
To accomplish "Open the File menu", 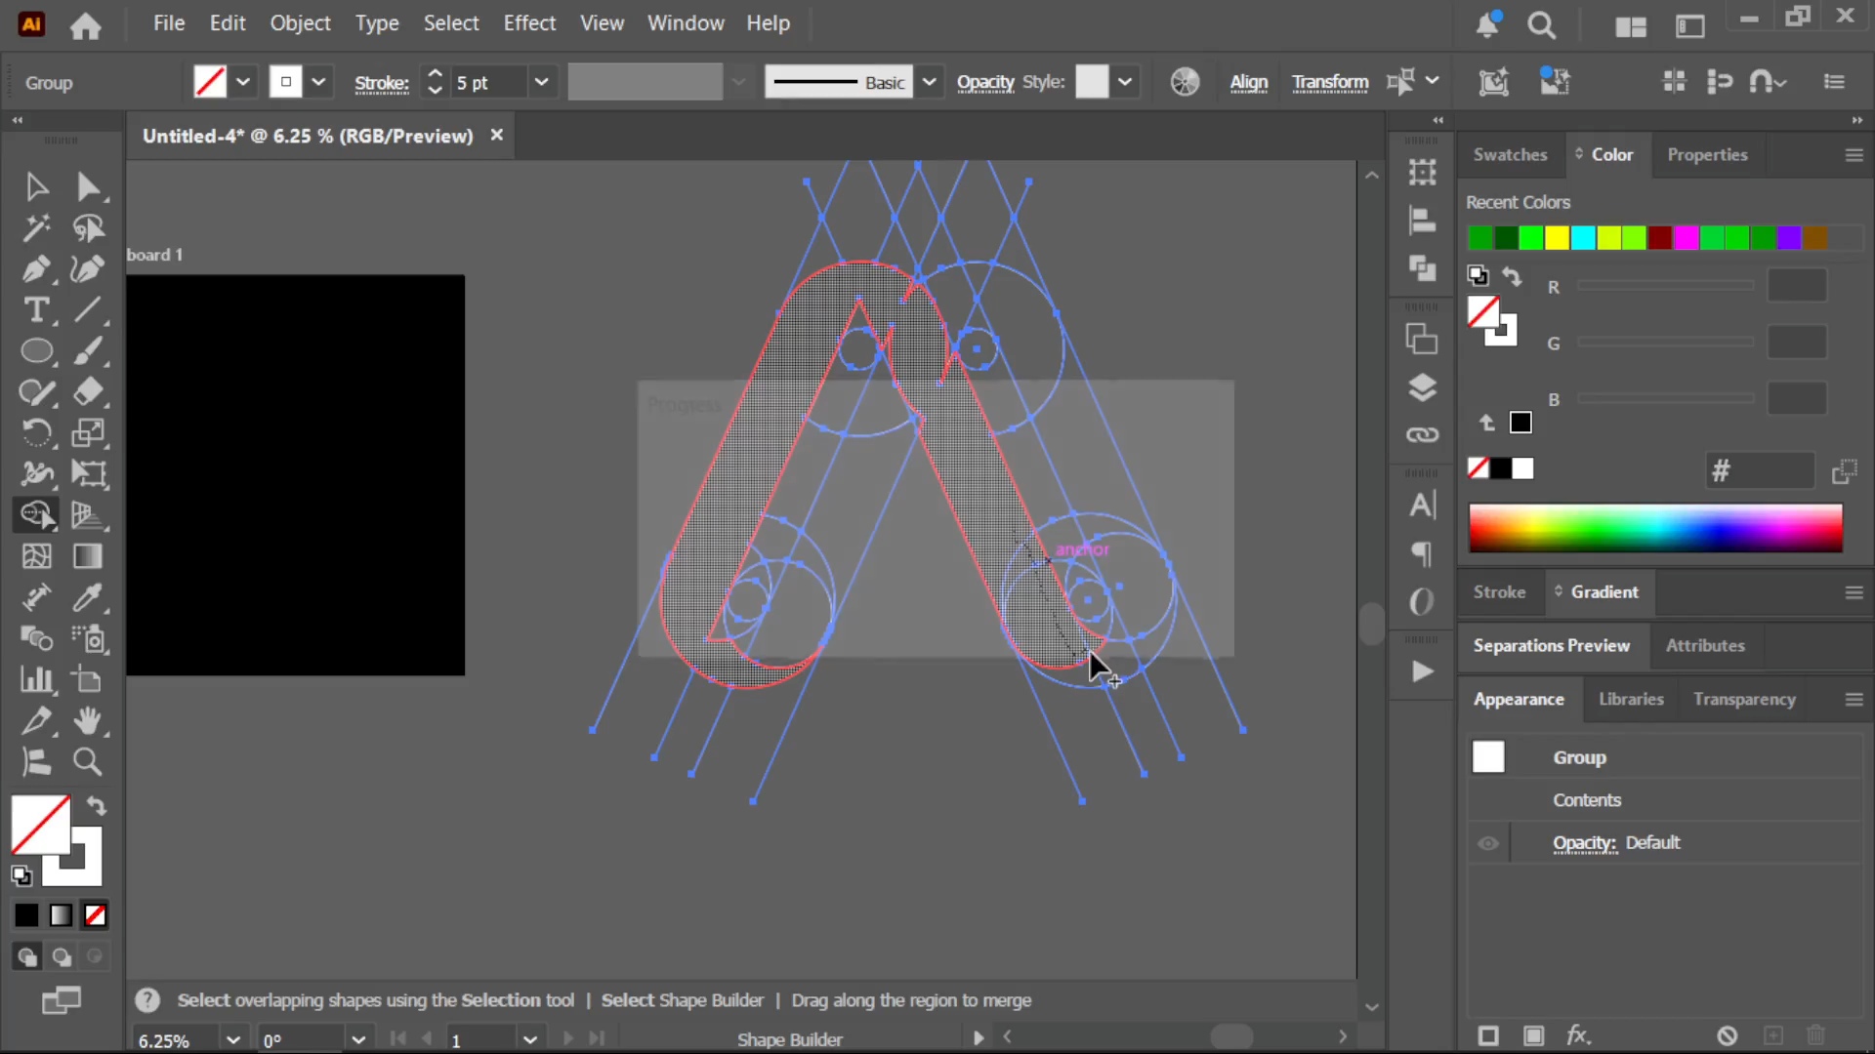I will coord(169,23).
